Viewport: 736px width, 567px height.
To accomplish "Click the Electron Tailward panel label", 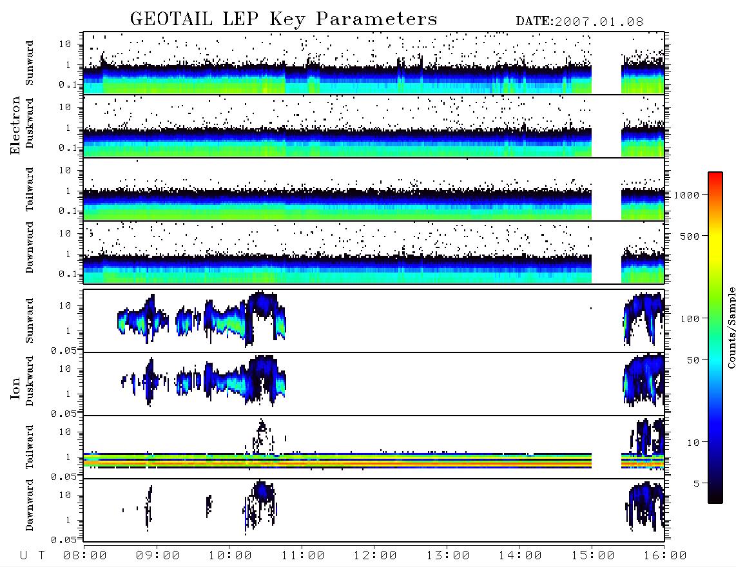I will 30,189.
